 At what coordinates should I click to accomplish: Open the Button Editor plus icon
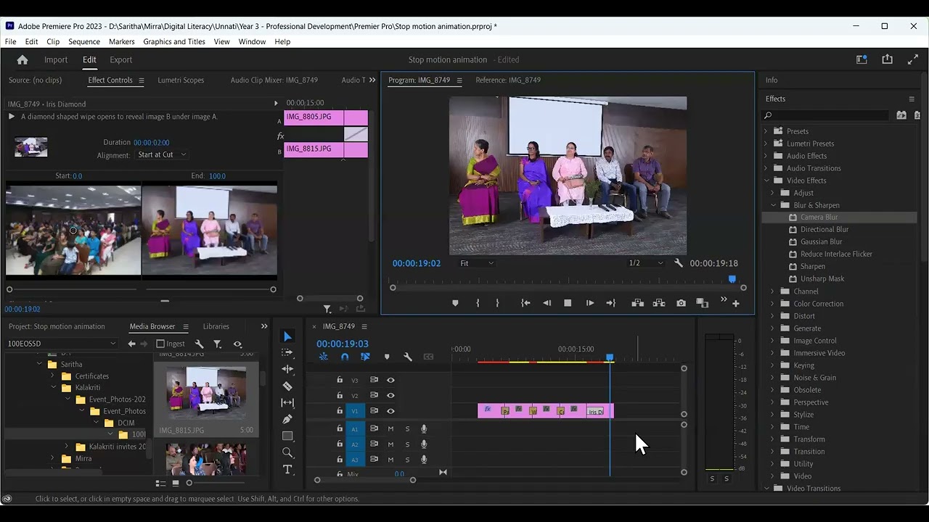tap(736, 303)
